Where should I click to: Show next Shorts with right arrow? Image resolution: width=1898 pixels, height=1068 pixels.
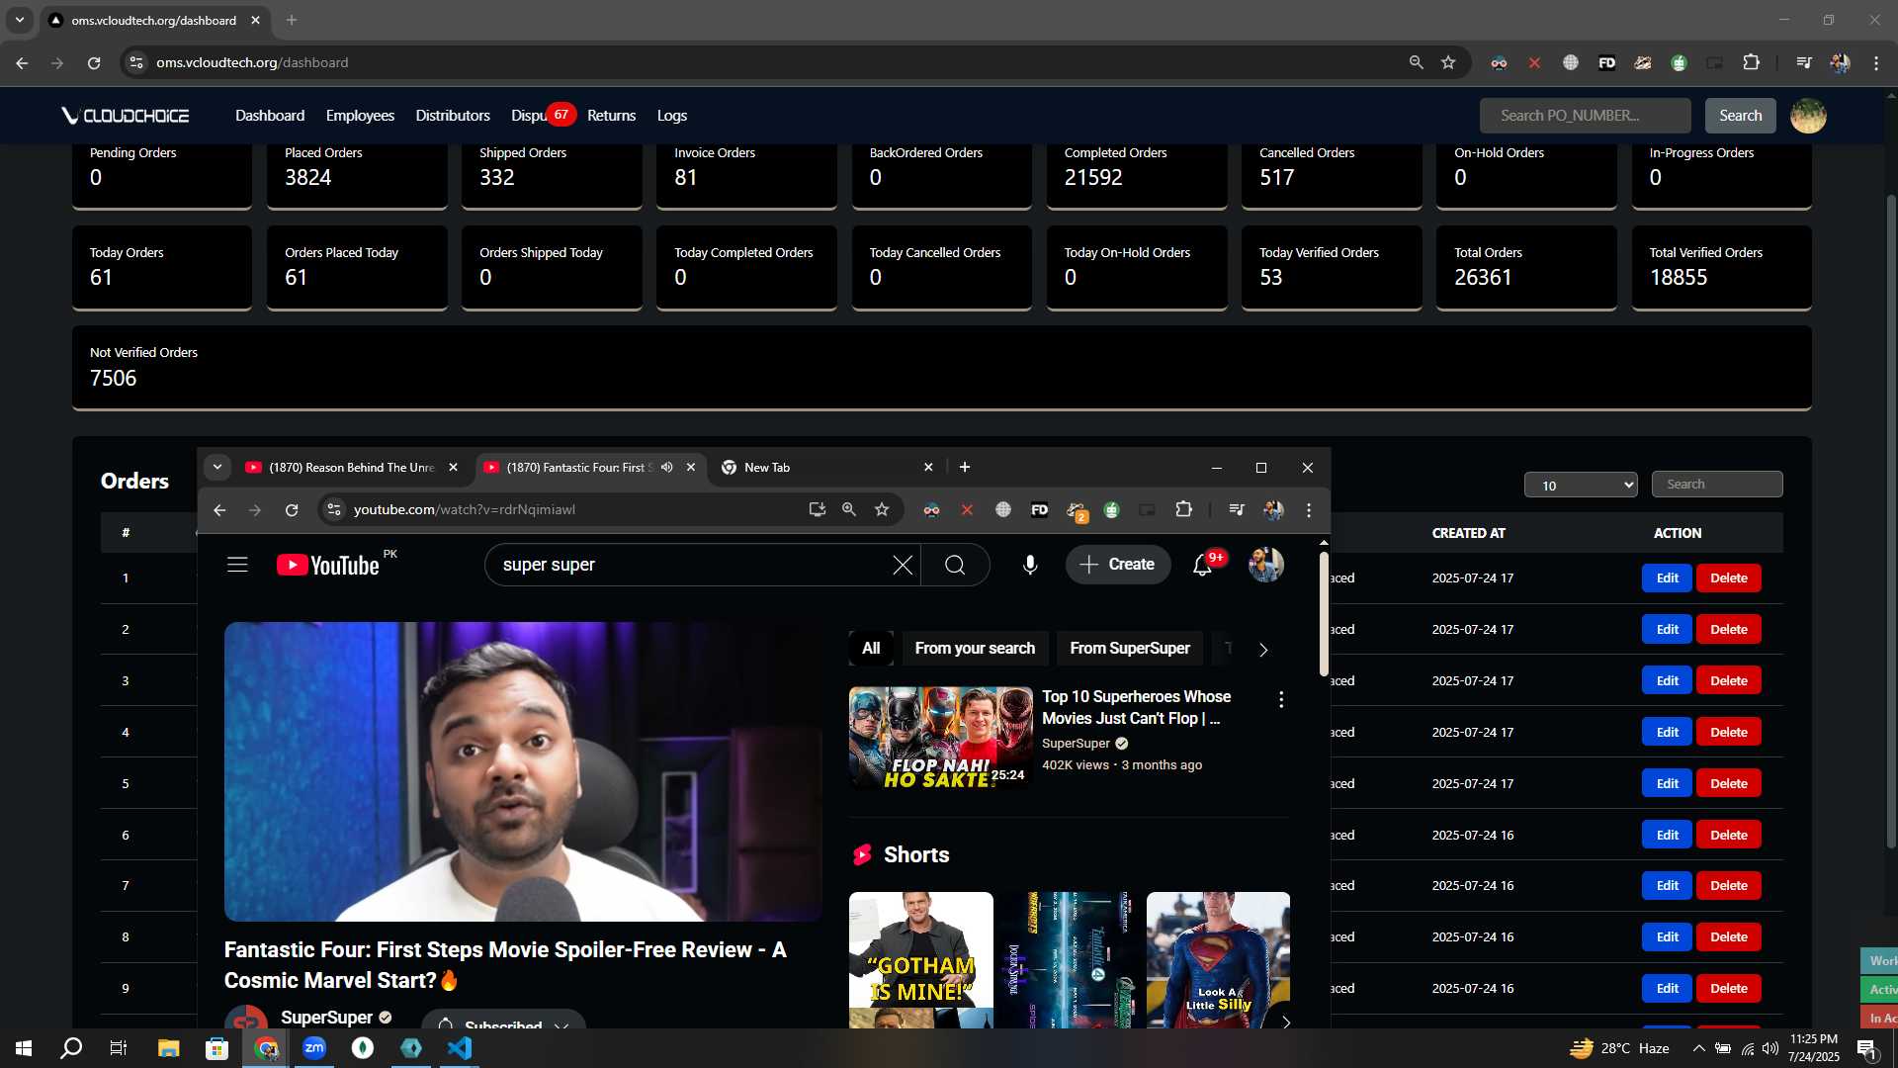[1285, 1022]
